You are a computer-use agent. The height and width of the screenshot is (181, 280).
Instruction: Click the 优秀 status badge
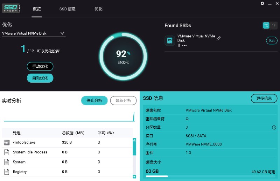pyautogui.click(x=272, y=40)
